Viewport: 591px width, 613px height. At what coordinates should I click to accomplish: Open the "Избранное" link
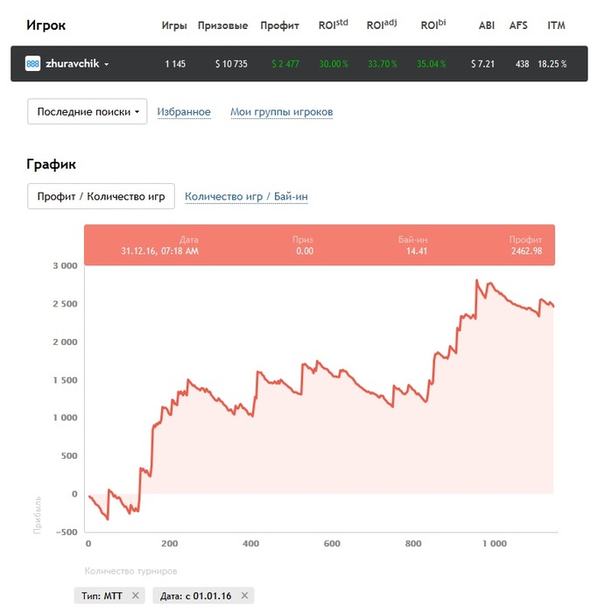(184, 111)
